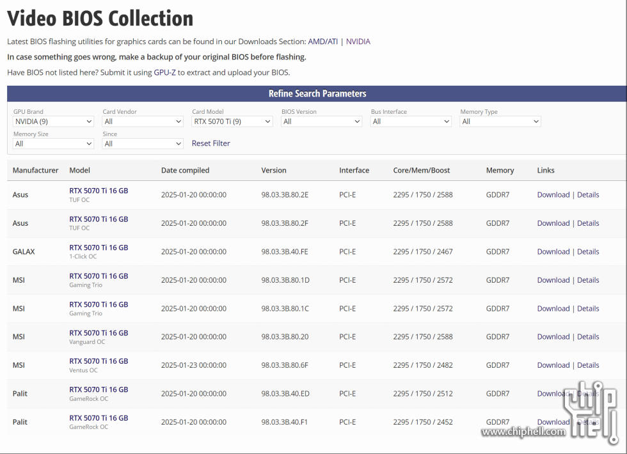Download MSI Gaming Trio 98.03.3B.80.1D BIOS
Screen dimensions: 627x454
(x=553, y=280)
